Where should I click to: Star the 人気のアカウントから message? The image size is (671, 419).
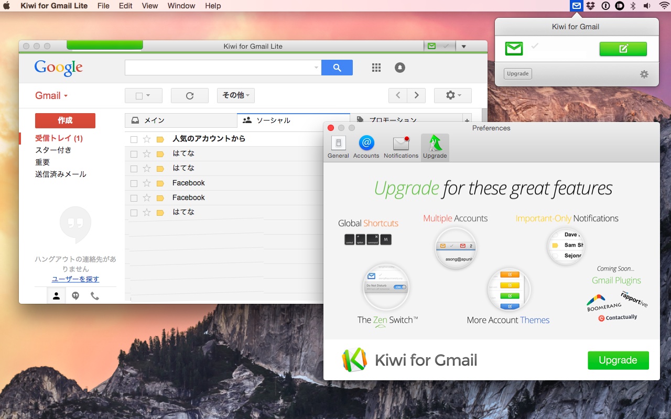point(147,139)
